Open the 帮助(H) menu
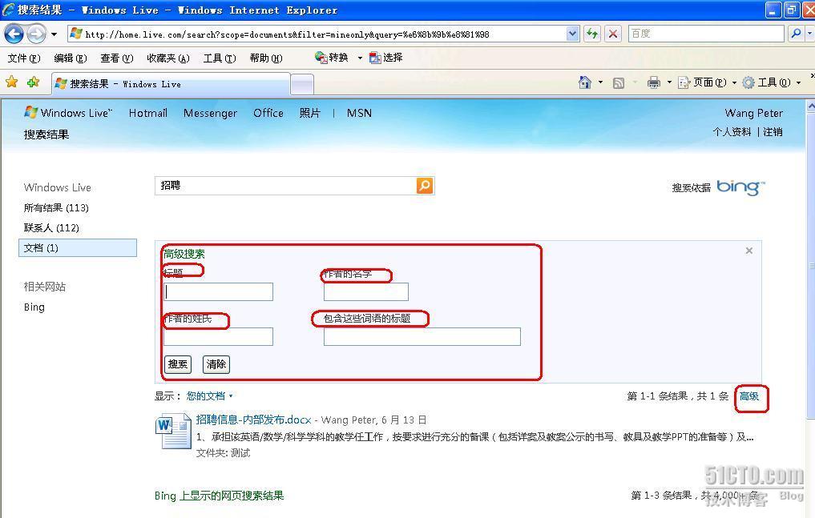The image size is (815, 518). coord(265,58)
